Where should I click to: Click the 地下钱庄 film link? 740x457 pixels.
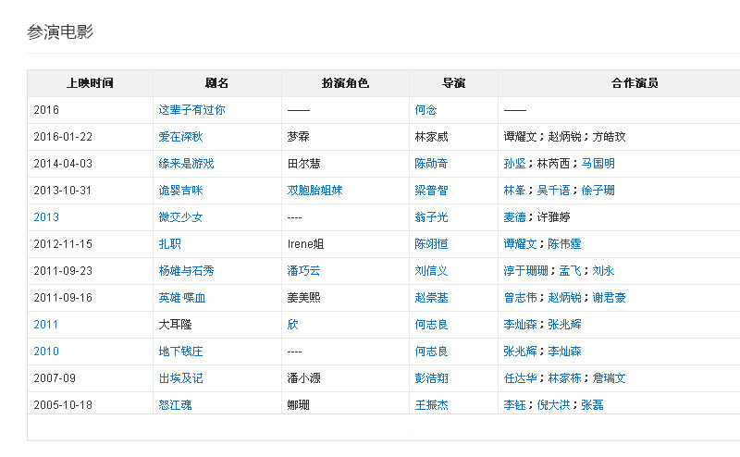pyautogui.click(x=180, y=352)
